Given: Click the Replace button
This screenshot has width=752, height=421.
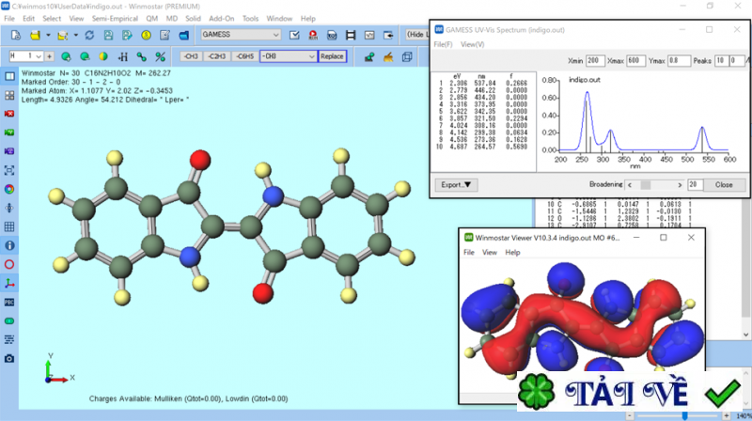Looking at the screenshot, I should pyautogui.click(x=332, y=56).
